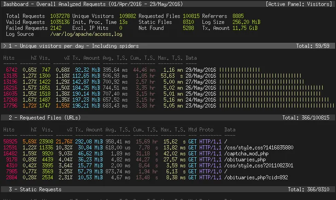Click the Total: 366/100815 counter
This screenshot has height=200, width=336.
306,118
